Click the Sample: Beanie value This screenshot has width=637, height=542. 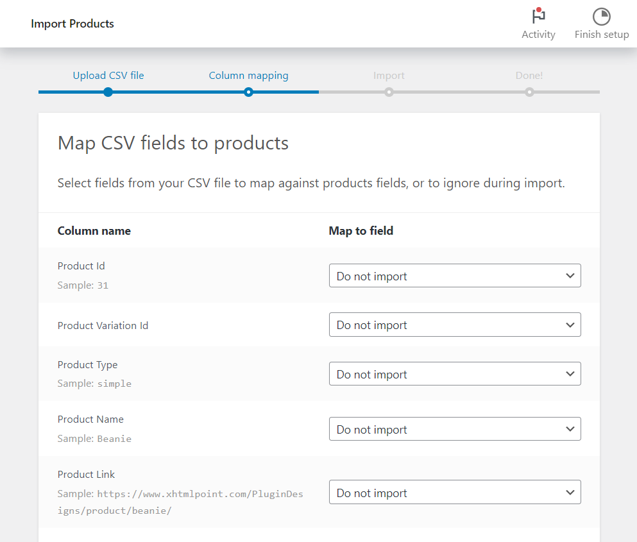pos(94,439)
